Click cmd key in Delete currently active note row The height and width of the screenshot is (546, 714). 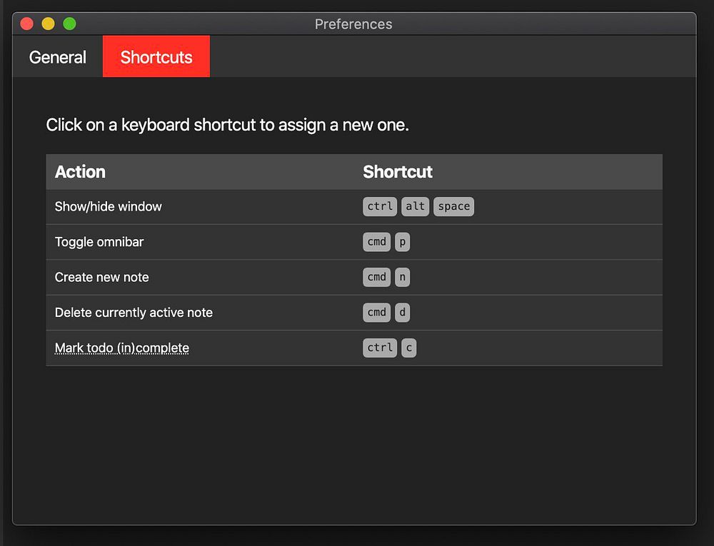376,313
